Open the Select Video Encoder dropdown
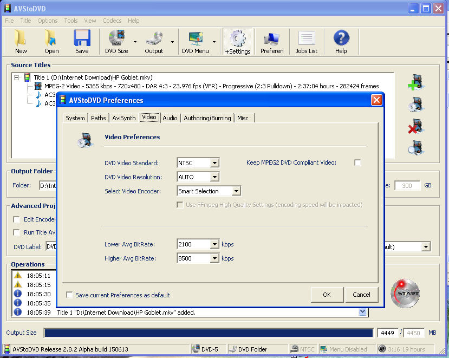449x358 pixels. 236,191
